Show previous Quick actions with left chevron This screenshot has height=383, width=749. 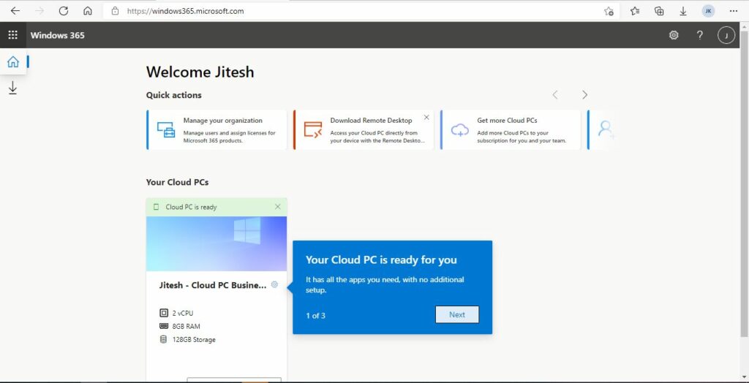coord(555,94)
